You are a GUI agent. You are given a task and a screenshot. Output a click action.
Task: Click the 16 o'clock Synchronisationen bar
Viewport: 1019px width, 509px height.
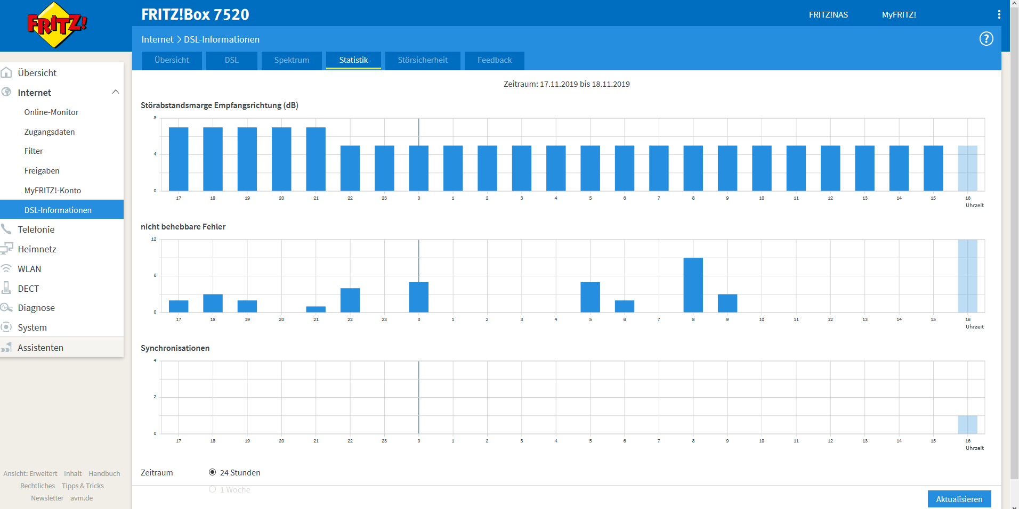click(x=967, y=424)
